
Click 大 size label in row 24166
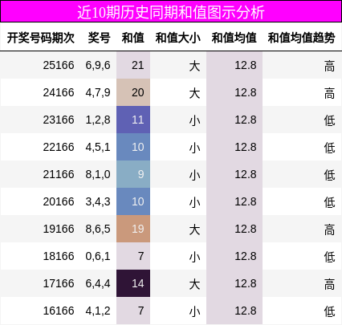coord(194,93)
